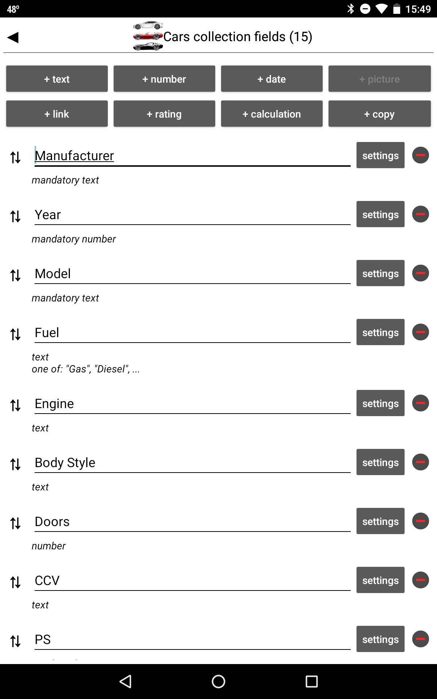Tap the reorder arrows beside Model

[15, 275]
